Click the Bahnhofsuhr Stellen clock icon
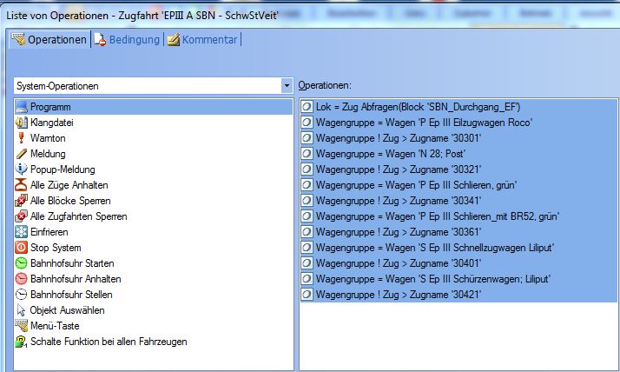 point(22,295)
